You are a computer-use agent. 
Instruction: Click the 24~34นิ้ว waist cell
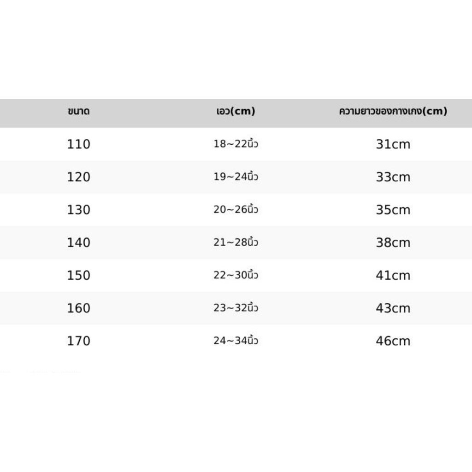click(x=236, y=341)
